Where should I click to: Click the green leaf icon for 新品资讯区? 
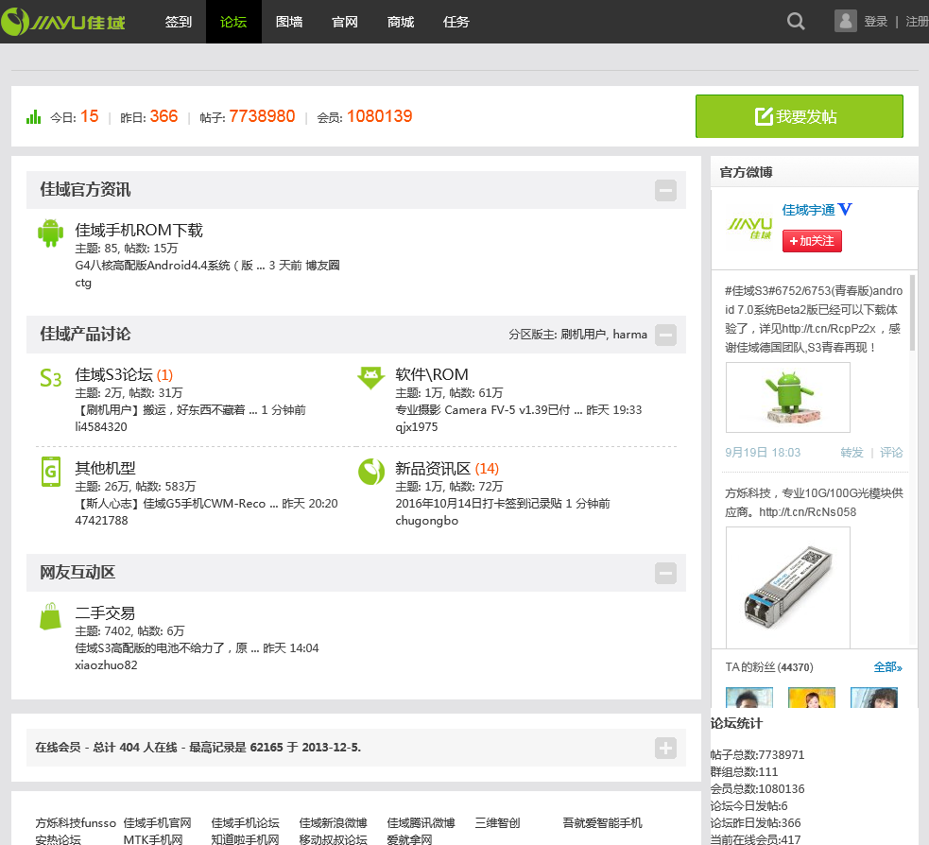371,472
